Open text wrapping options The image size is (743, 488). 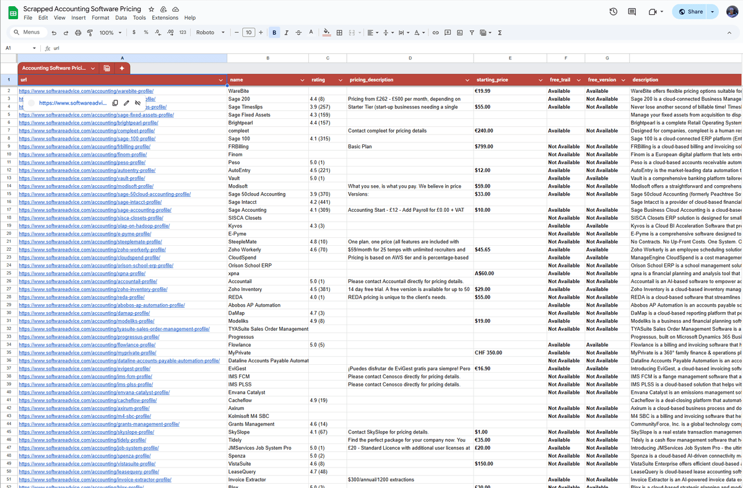point(402,32)
